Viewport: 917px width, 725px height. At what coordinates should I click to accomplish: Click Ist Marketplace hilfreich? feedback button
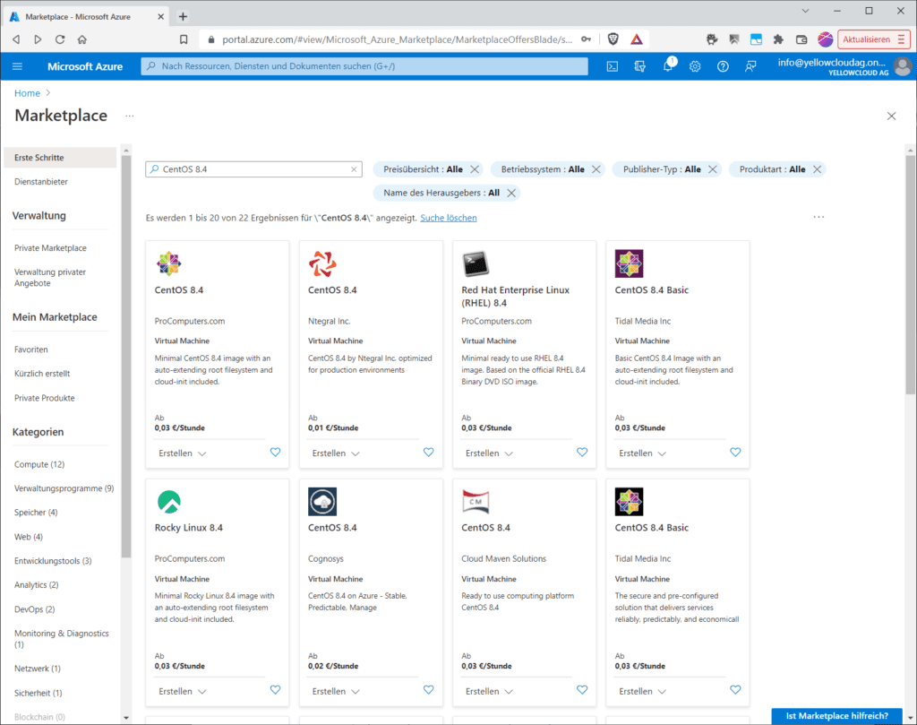click(837, 716)
